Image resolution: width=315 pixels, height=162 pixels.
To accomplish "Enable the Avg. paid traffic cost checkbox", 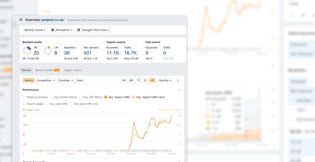I will click(x=71, y=104).
